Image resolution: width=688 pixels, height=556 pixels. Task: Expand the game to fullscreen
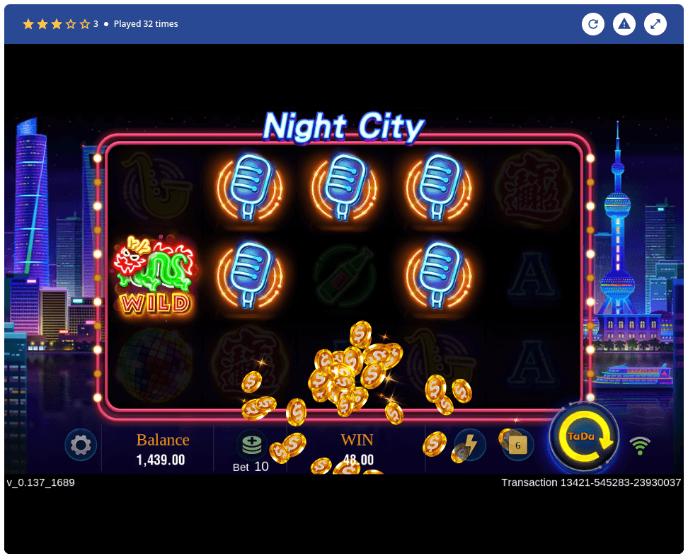tap(655, 23)
